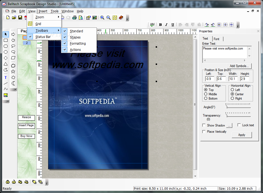
Task: Switch to the Font tab
Action: pos(216,39)
